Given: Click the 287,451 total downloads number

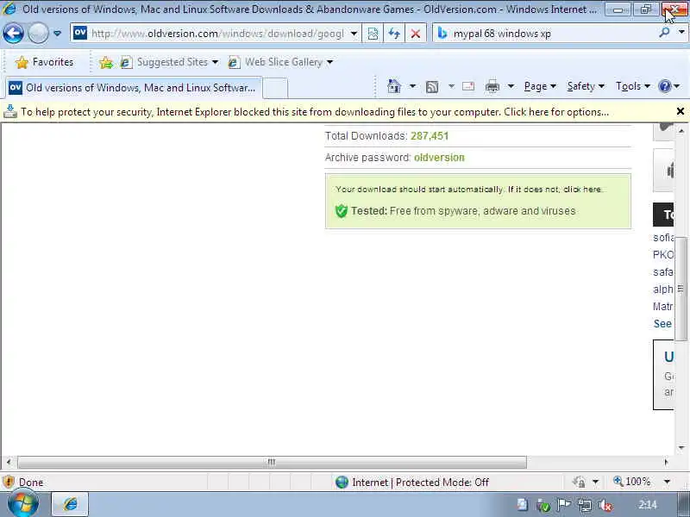Looking at the screenshot, I should pos(430,136).
